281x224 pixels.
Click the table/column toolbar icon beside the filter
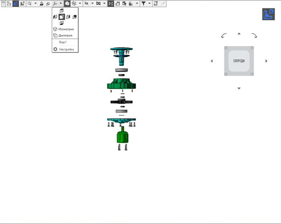pyautogui.click(x=156, y=4)
